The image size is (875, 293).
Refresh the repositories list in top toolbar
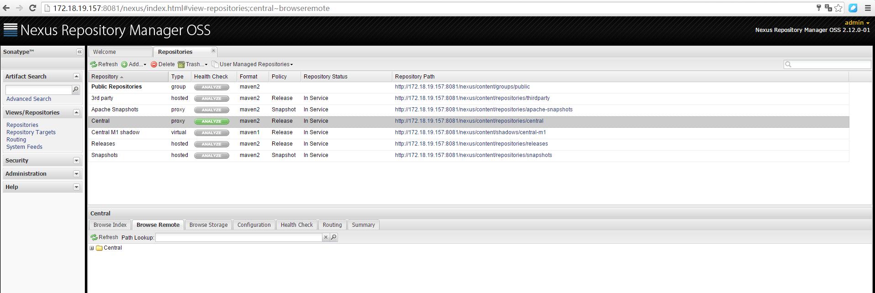pyautogui.click(x=104, y=64)
